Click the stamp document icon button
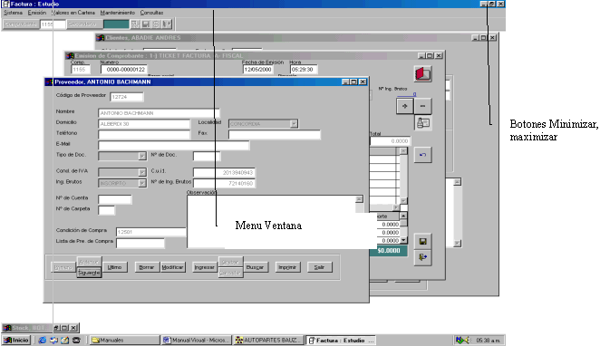The width and height of the screenshot is (600, 346). (423, 123)
